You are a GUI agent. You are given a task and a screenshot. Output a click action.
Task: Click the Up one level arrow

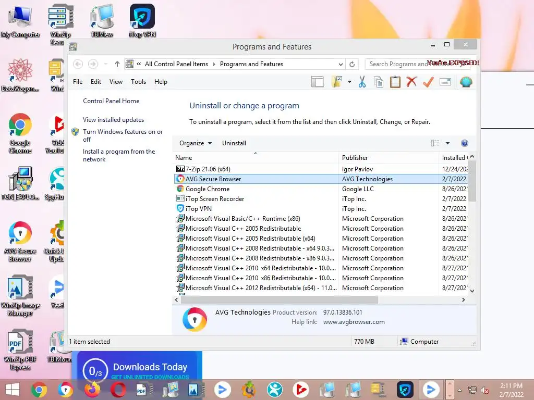[x=117, y=64]
